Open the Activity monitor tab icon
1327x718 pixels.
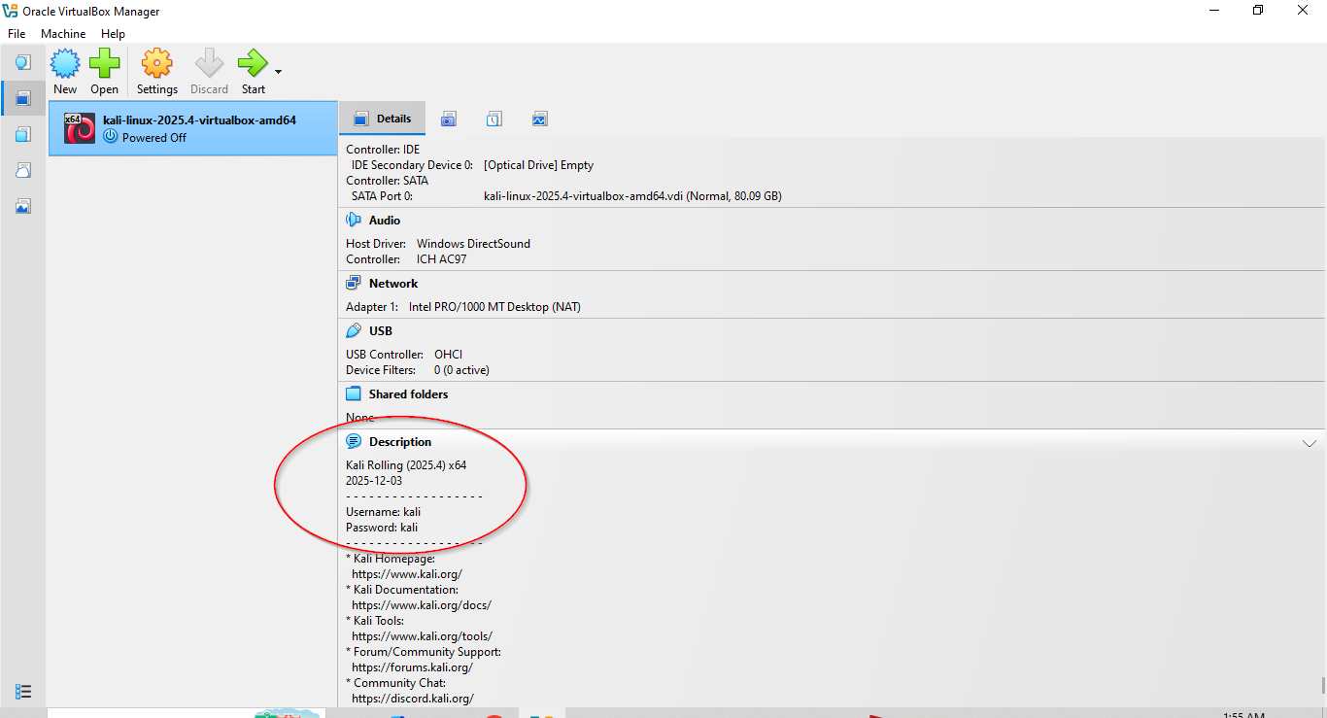point(540,120)
